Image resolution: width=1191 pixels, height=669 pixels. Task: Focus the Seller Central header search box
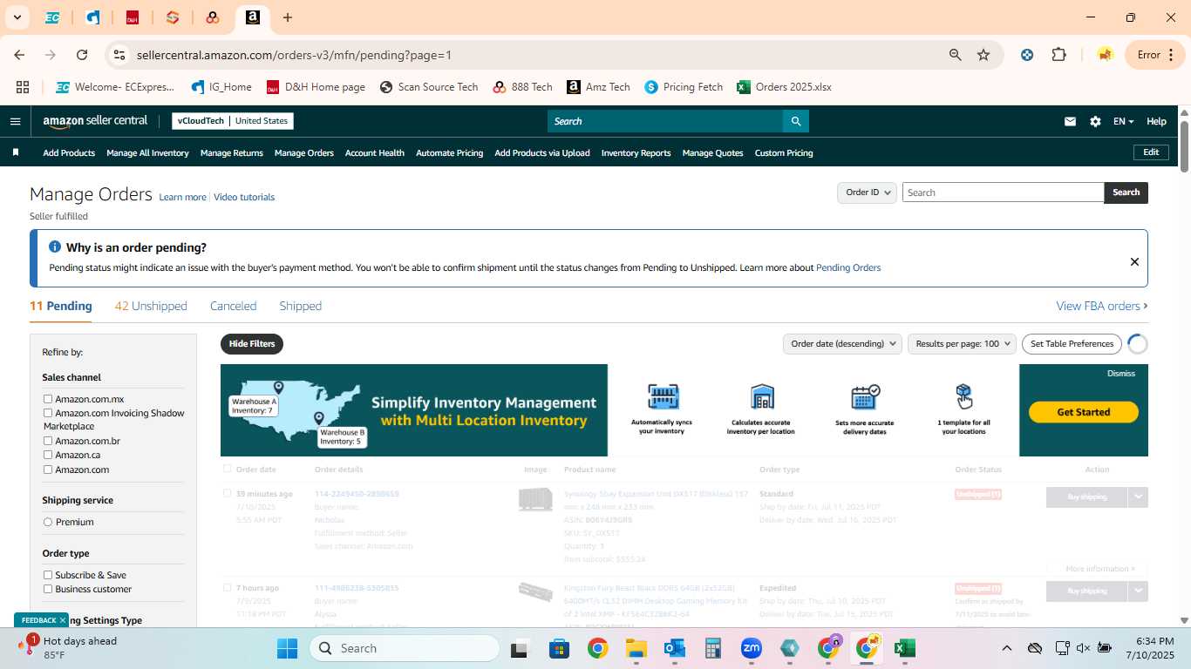click(x=664, y=121)
